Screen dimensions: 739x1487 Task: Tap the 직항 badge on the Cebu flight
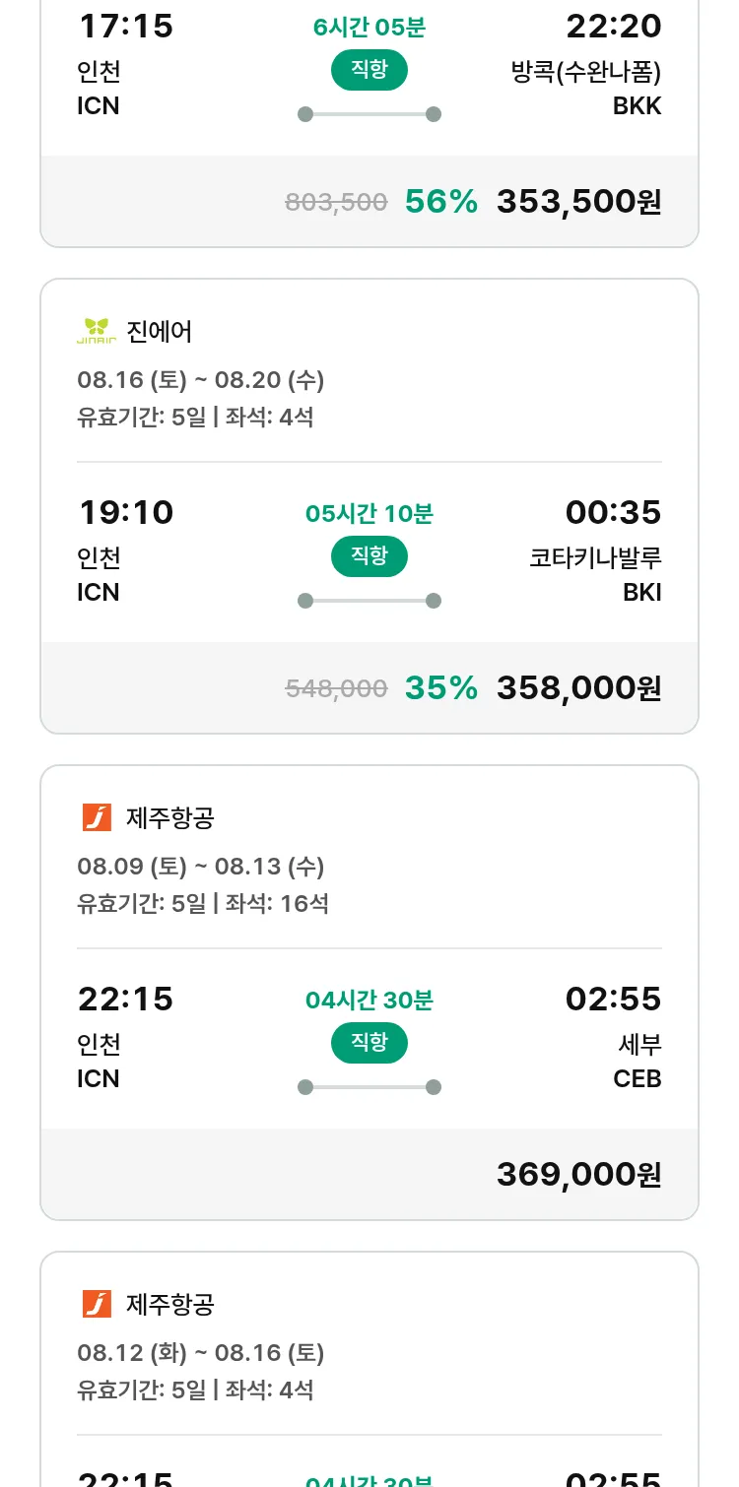tap(369, 1043)
